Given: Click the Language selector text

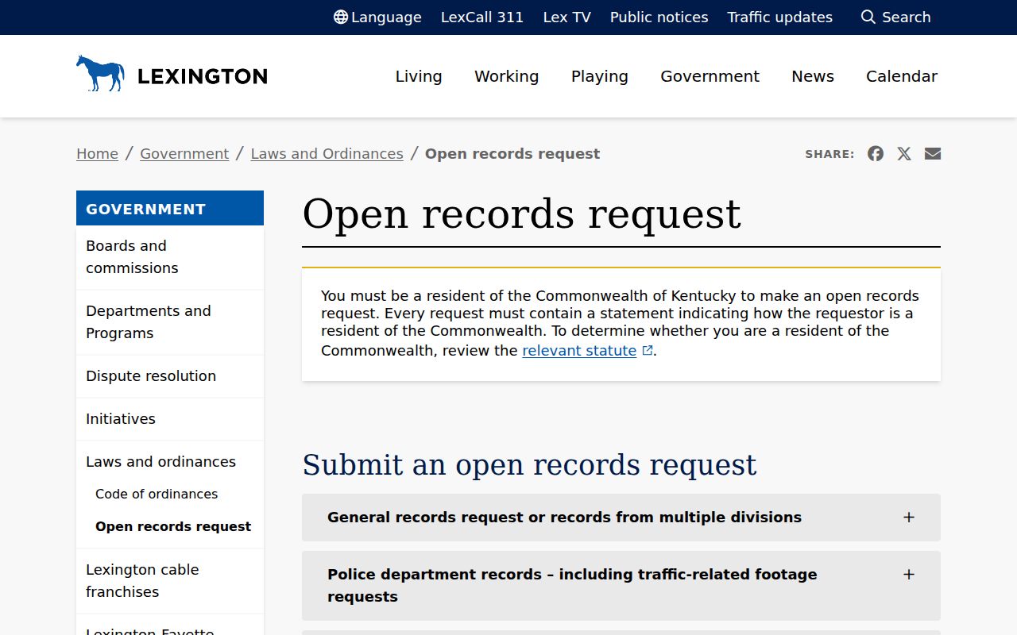Looking at the screenshot, I should pos(386,17).
